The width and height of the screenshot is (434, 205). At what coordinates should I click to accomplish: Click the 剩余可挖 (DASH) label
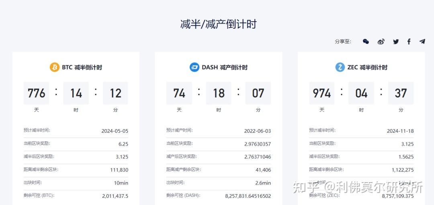pos(183,195)
